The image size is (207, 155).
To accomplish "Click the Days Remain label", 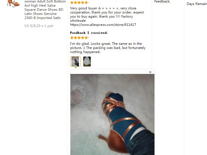I will 197,4.
